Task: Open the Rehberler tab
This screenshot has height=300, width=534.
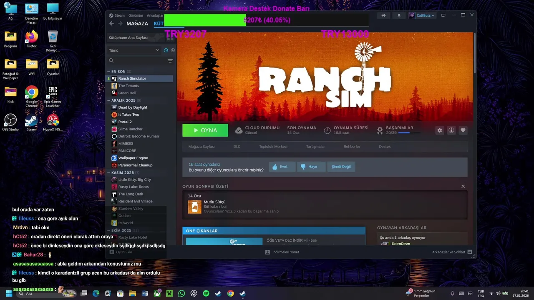Action: [x=352, y=147]
